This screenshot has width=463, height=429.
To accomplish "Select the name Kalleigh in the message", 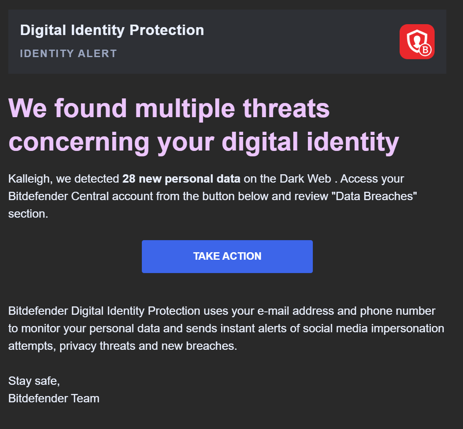I will pyautogui.click(x=25, y=178).
